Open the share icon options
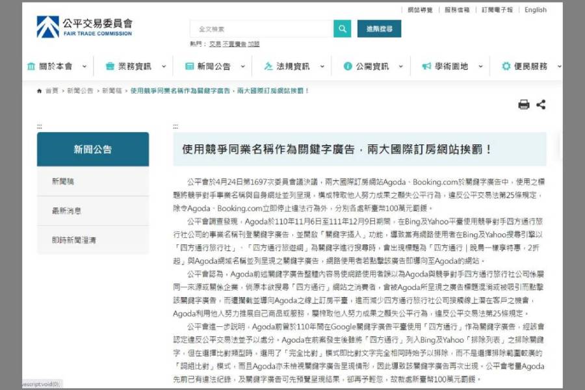 click(541, 105)
